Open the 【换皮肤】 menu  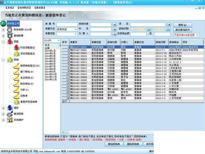(x=40, y=8)
